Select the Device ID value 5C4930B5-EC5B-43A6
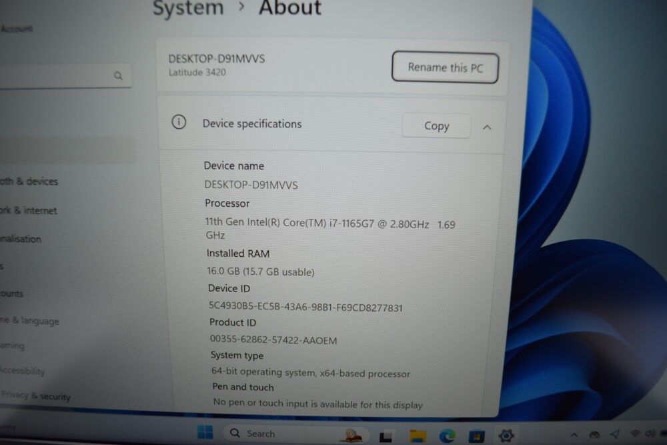The image size is (667, 445). tap(305, 307)
